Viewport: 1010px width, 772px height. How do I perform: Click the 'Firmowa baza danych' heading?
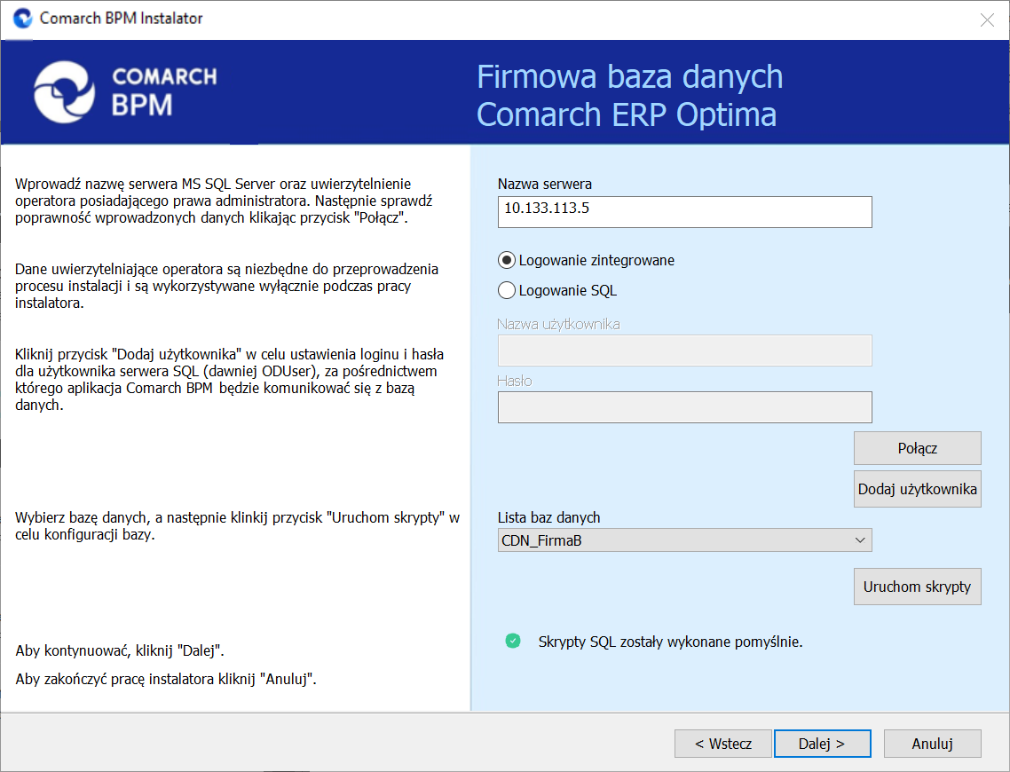[x=629, y=76]
